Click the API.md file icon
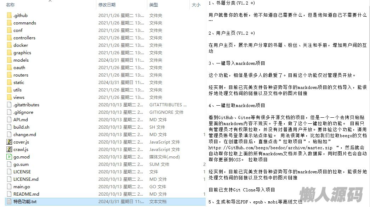The height and width of the screenshot is (207, 370). click(x=9, y=119)
